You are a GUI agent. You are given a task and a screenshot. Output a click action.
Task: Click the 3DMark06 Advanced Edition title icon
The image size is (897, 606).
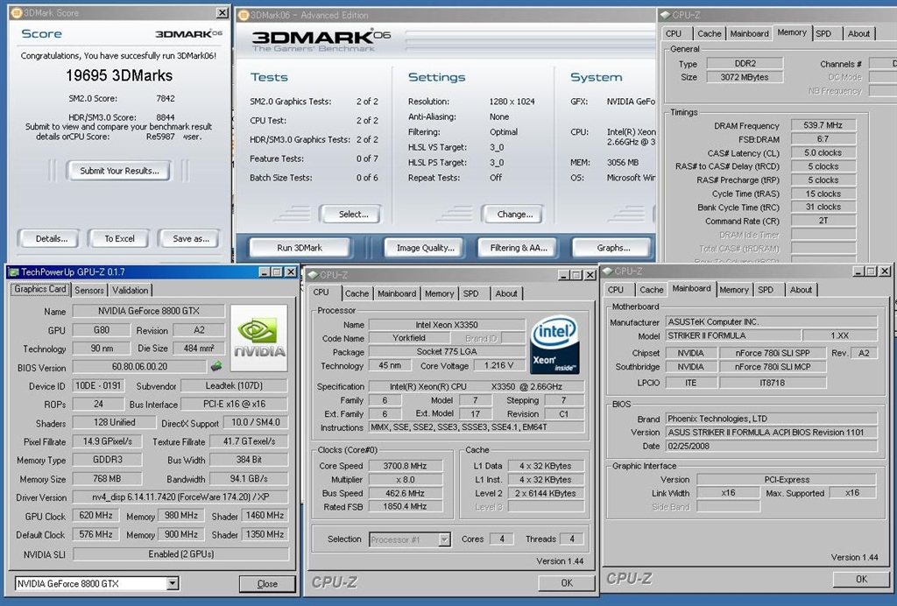(x=244, y=15)
